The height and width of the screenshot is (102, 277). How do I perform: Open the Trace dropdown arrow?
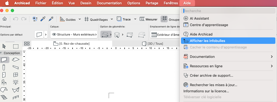point(135,19)
